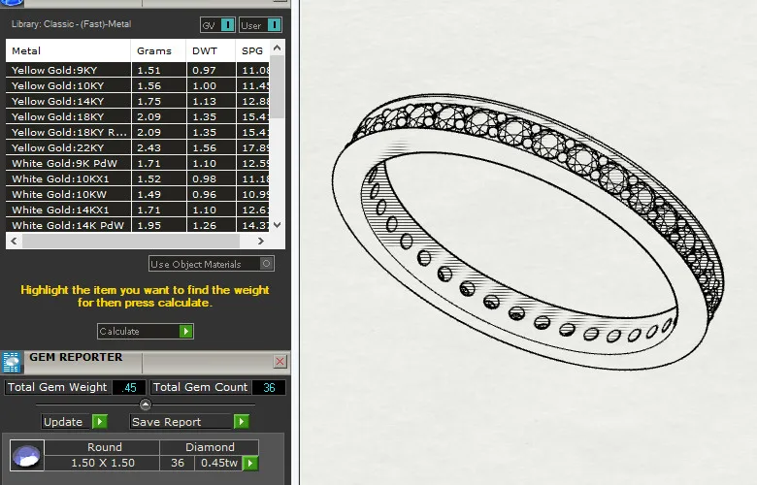Click gem quantity cell 36 in Round row
Image resolution: width=757 pixels, height=485 pixels.
(x=178, y=463)
